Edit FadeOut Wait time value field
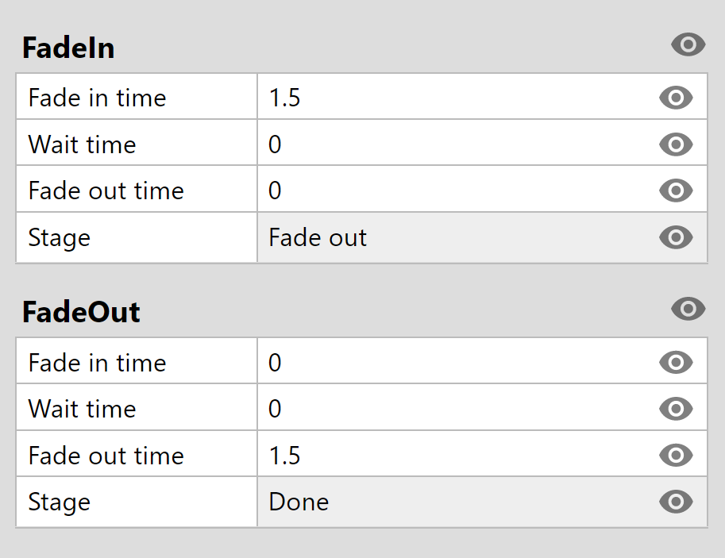 pyautogui.click(x=456, y=408)
